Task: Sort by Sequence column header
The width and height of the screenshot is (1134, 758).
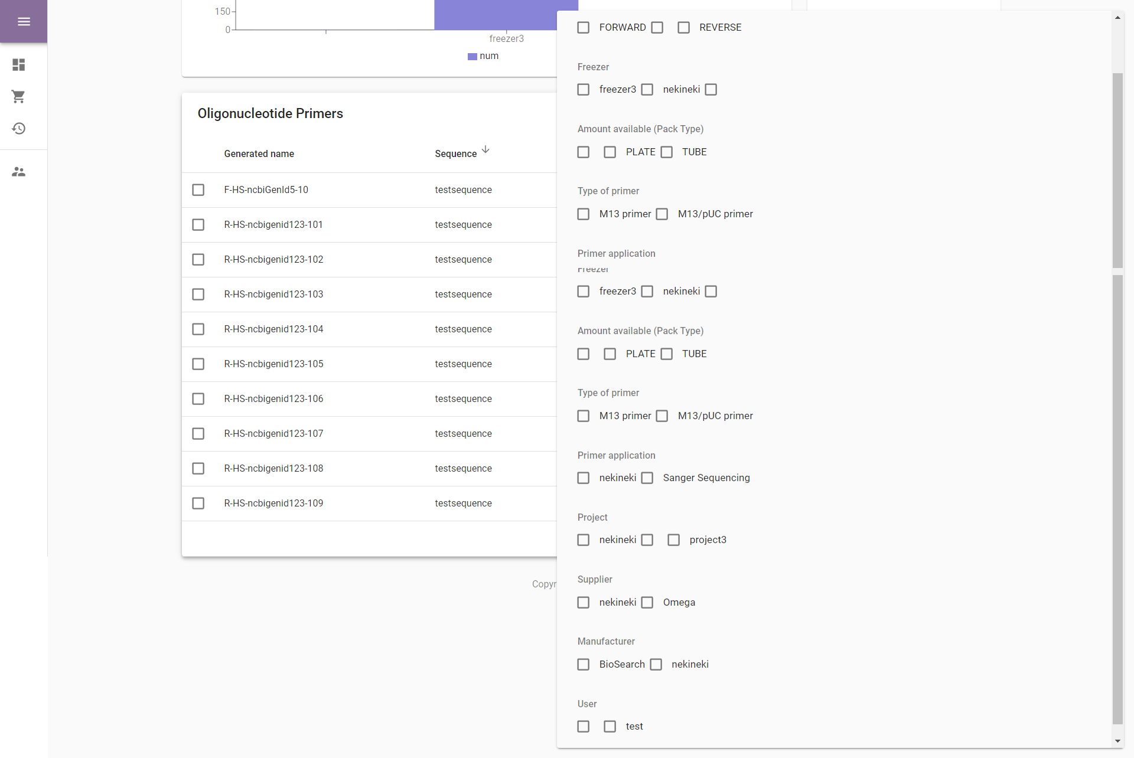Action: (x=455, y=154)
